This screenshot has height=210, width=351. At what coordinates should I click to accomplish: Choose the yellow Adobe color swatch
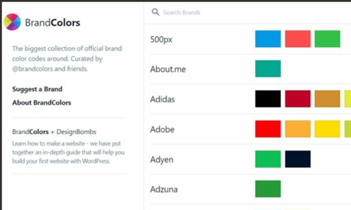pyautogui.click(x=327, y=129)
